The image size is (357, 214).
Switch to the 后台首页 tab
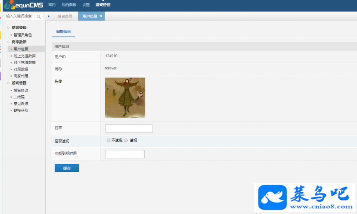coord(65,16)
